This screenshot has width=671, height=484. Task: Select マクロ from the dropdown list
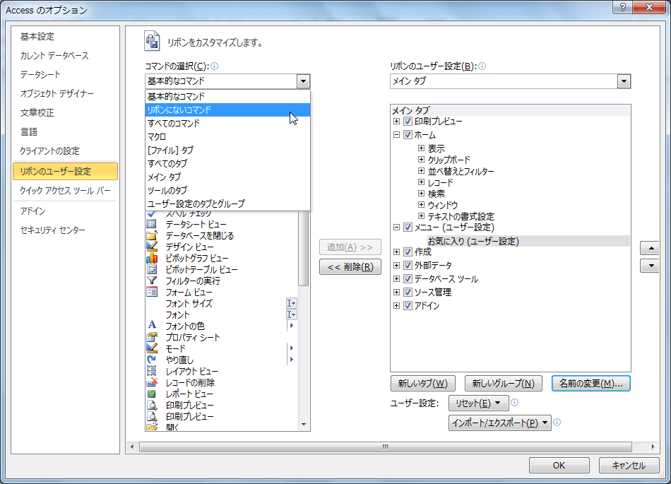point(227,136)
